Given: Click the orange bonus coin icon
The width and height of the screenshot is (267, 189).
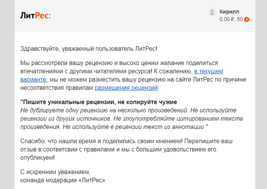Looking at the screenshot, I should [x=246, y=19].
